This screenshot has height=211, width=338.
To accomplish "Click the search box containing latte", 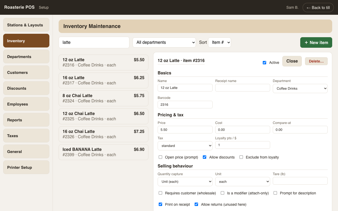I will pyautogui.click(x=94, y=42).
